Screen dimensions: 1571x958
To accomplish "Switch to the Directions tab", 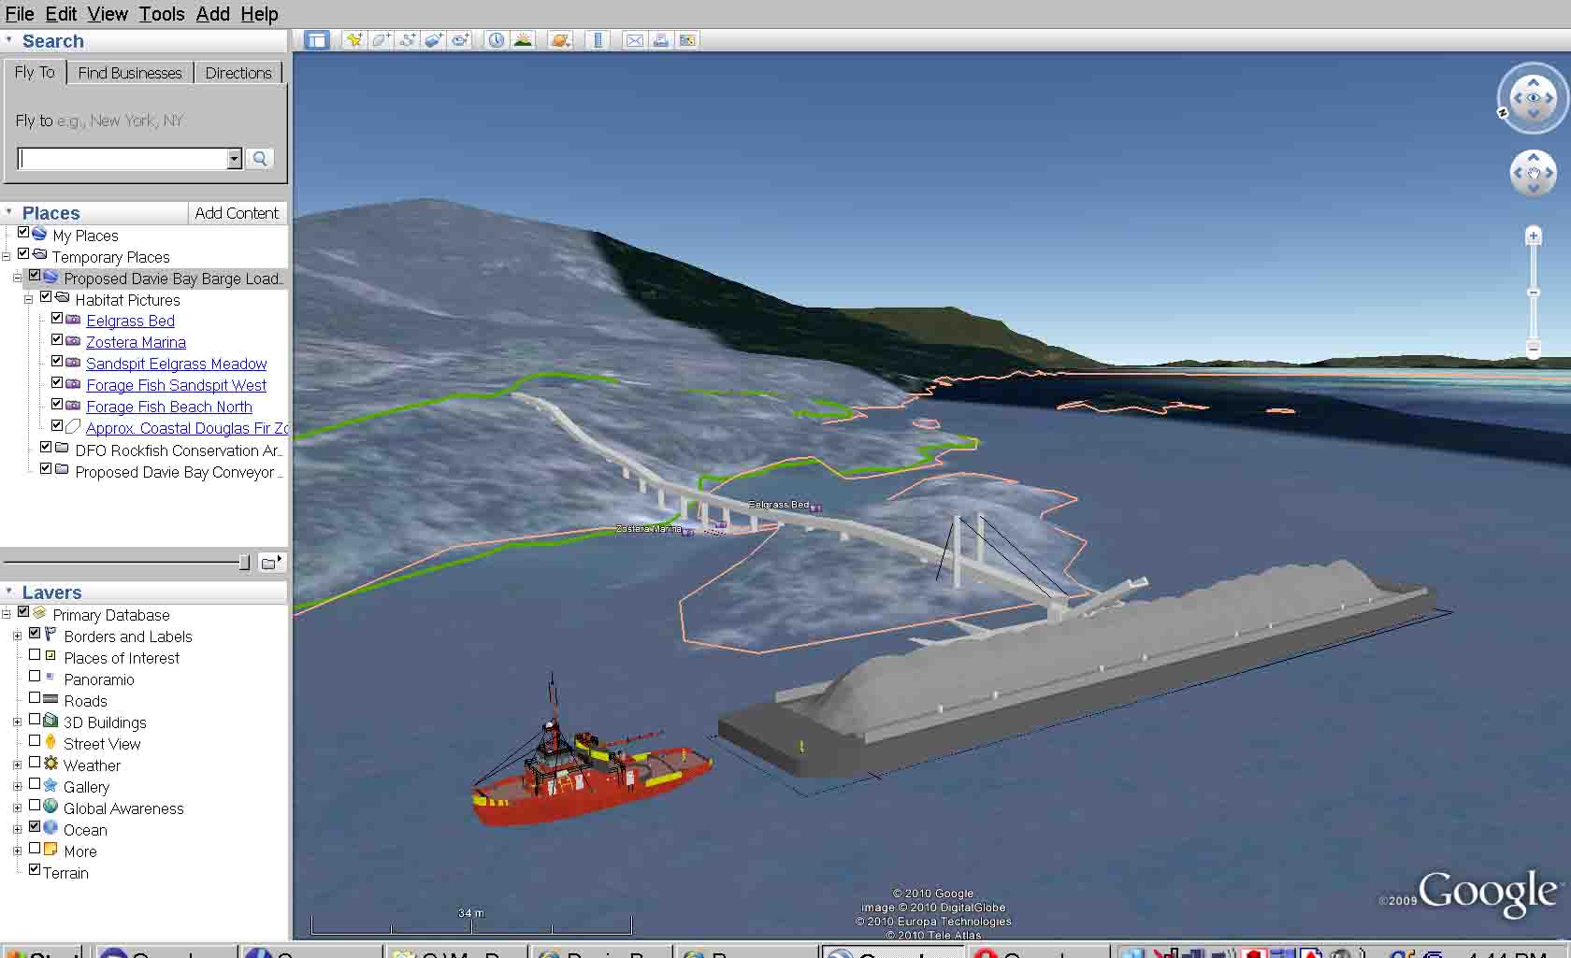I will point(238,73).
